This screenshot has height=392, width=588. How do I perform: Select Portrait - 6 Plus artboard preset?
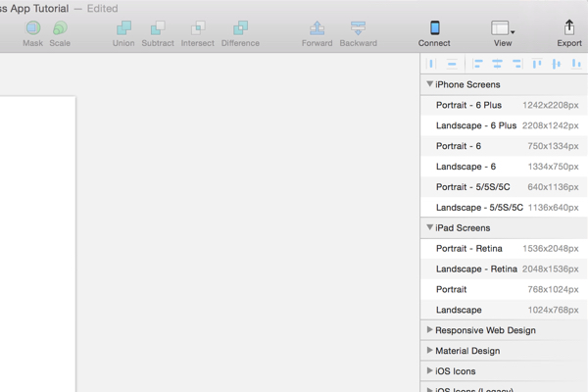[504, 105]
